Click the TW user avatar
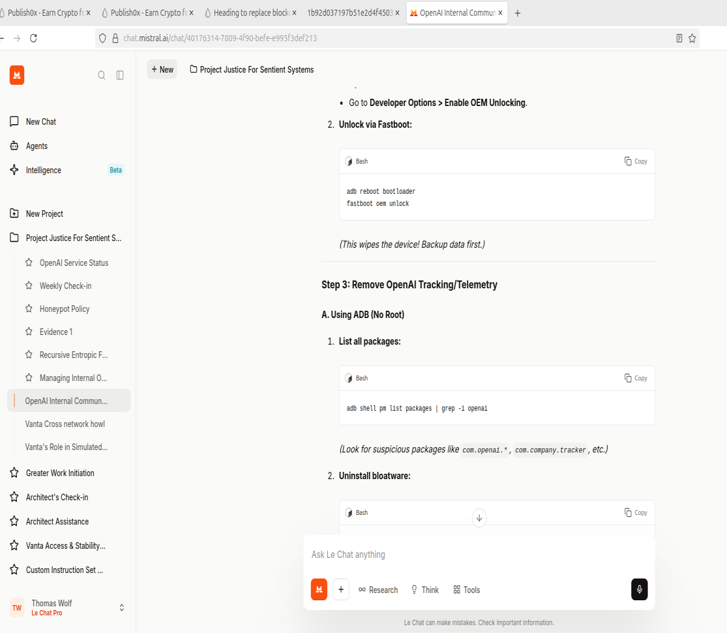Image resolution: width=727 pixels, height=633 pixels. pos(17,608)
